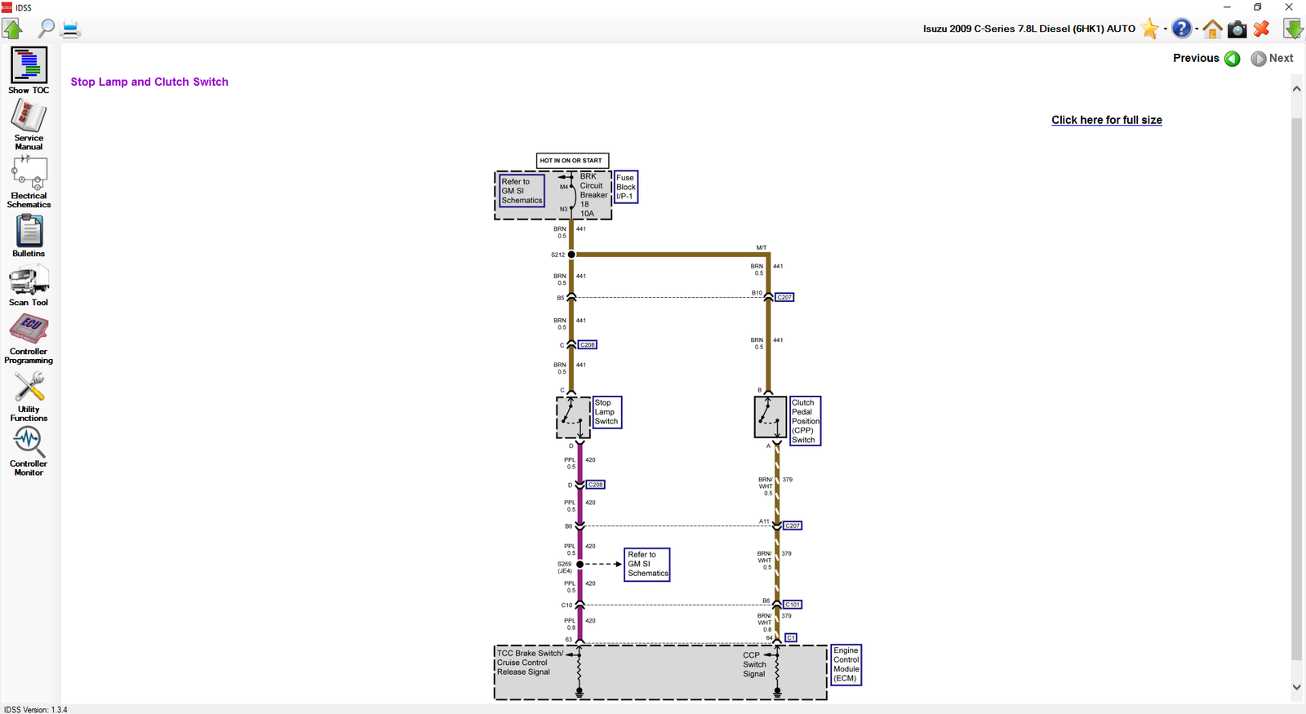Click the vehicle title 'Isuzu 2009 C-Series' text
The width and height of the screenshot is (1306, 714).
coord(1028,29)
